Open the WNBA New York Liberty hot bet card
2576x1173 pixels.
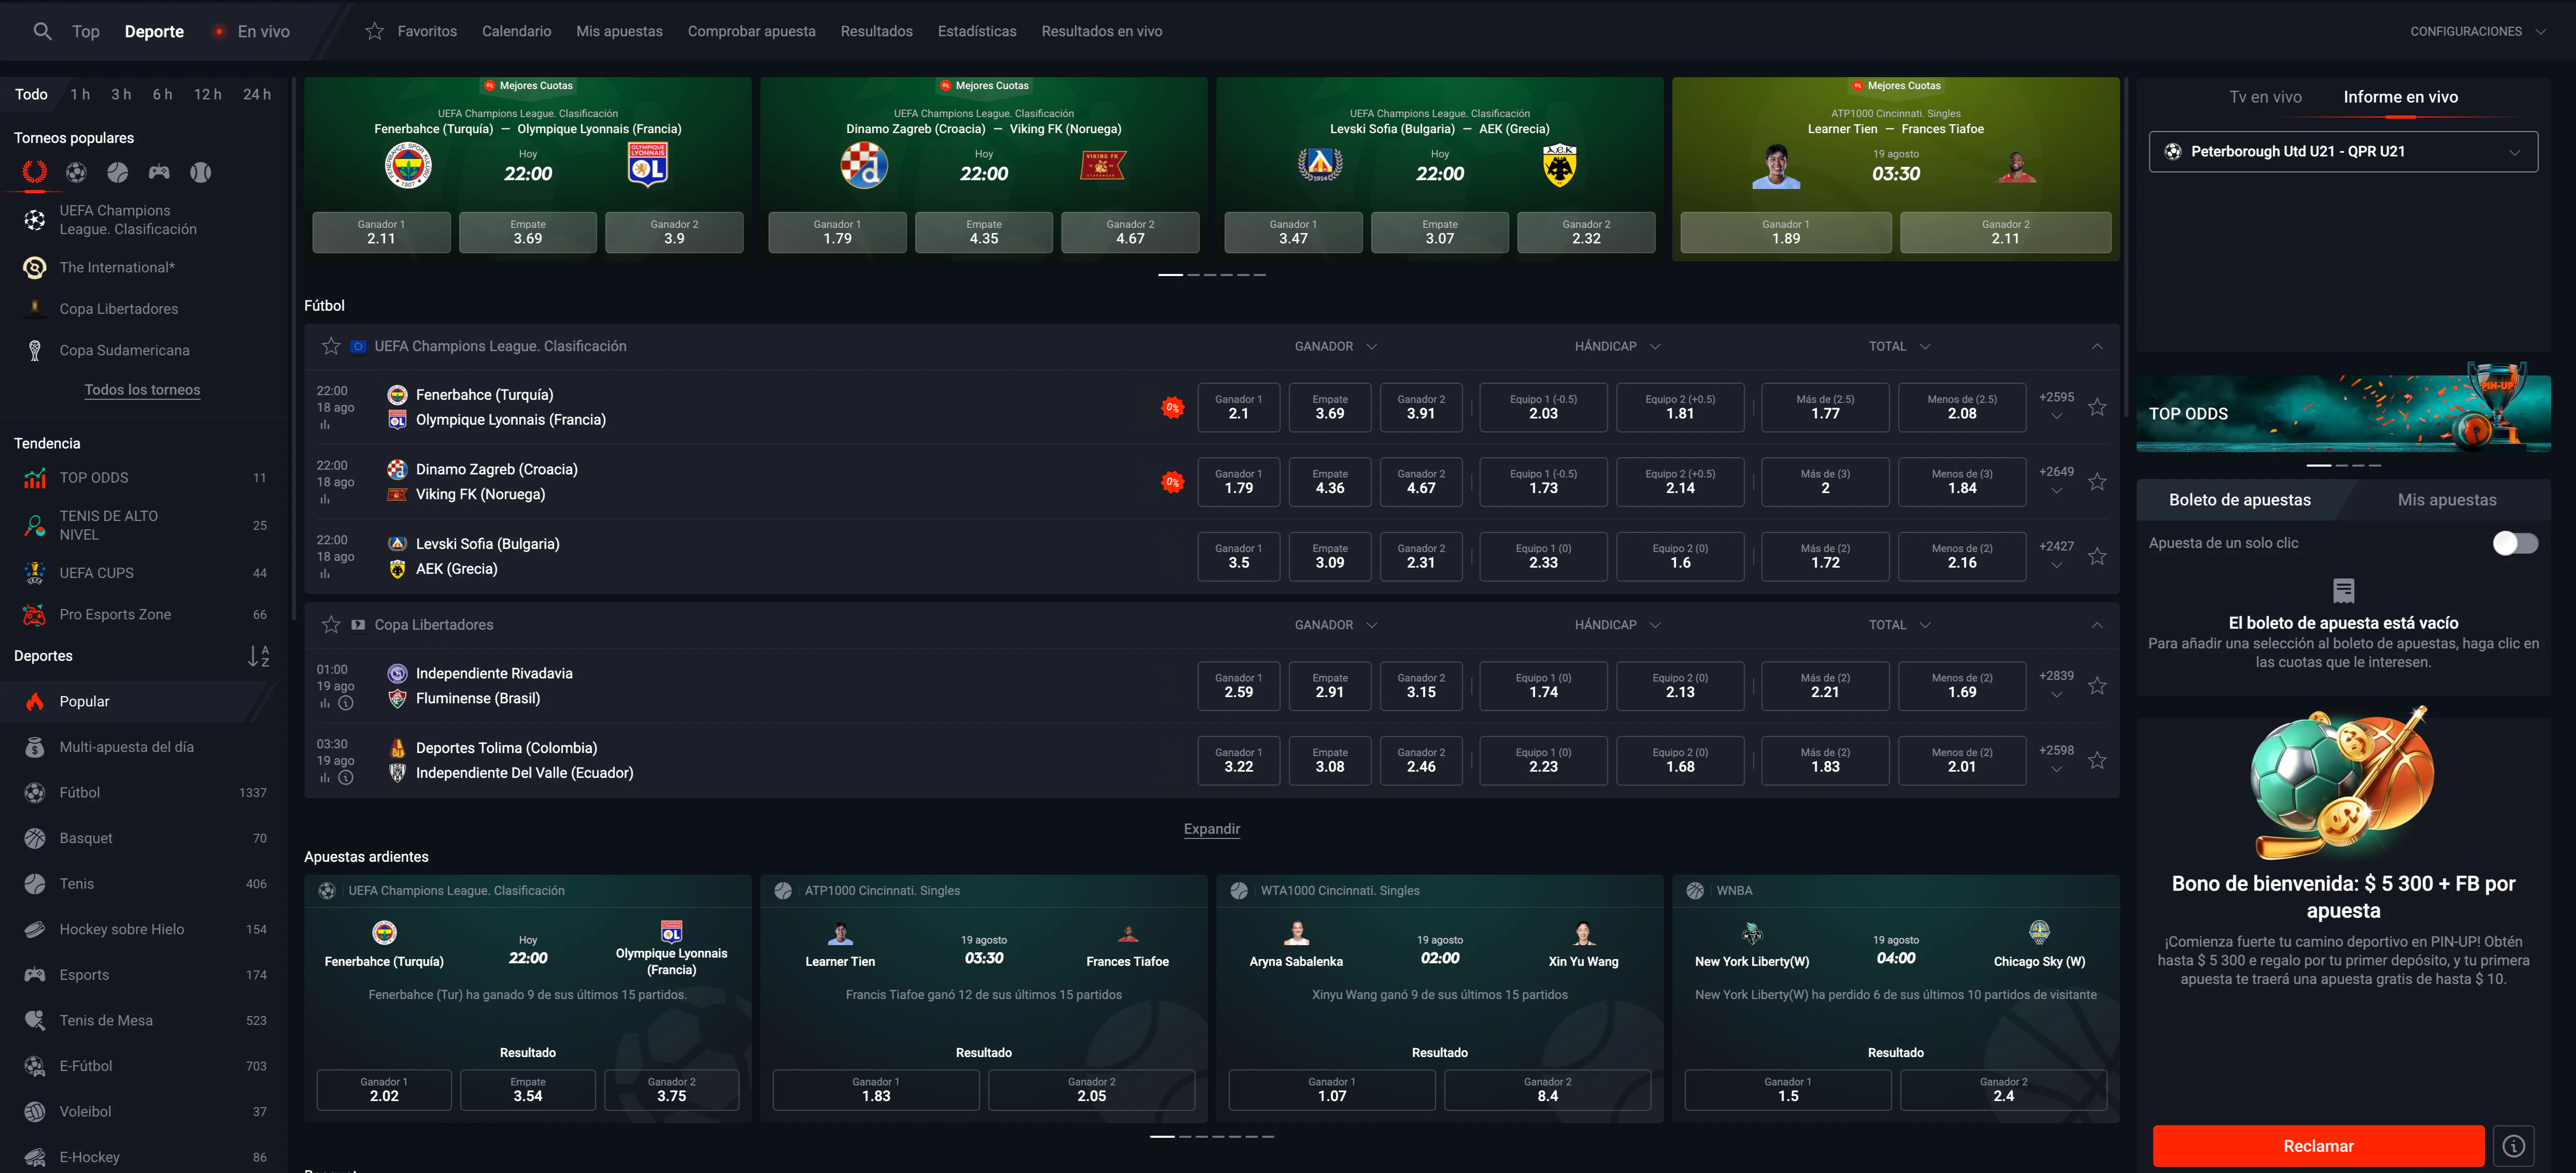pos(1895,998)
